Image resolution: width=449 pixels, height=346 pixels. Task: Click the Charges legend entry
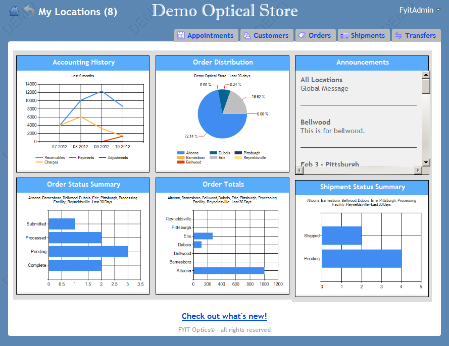click(x=47, y=162)
